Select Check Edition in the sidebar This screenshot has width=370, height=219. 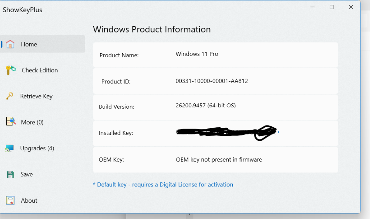40,70
